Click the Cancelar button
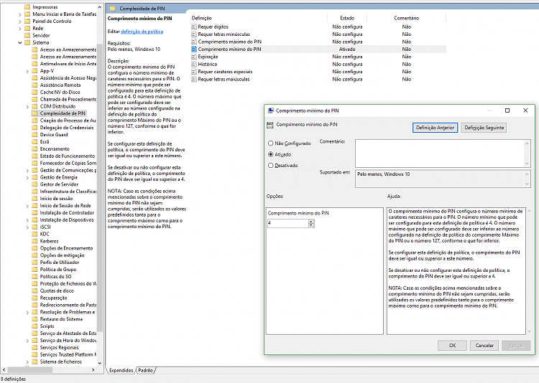The height and width of the screenshot is (383, 539). click(x=484, y=346)
